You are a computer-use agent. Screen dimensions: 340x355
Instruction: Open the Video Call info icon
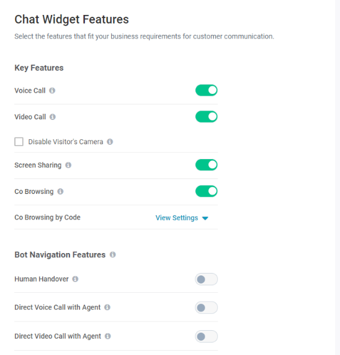[x=53, y=117]
